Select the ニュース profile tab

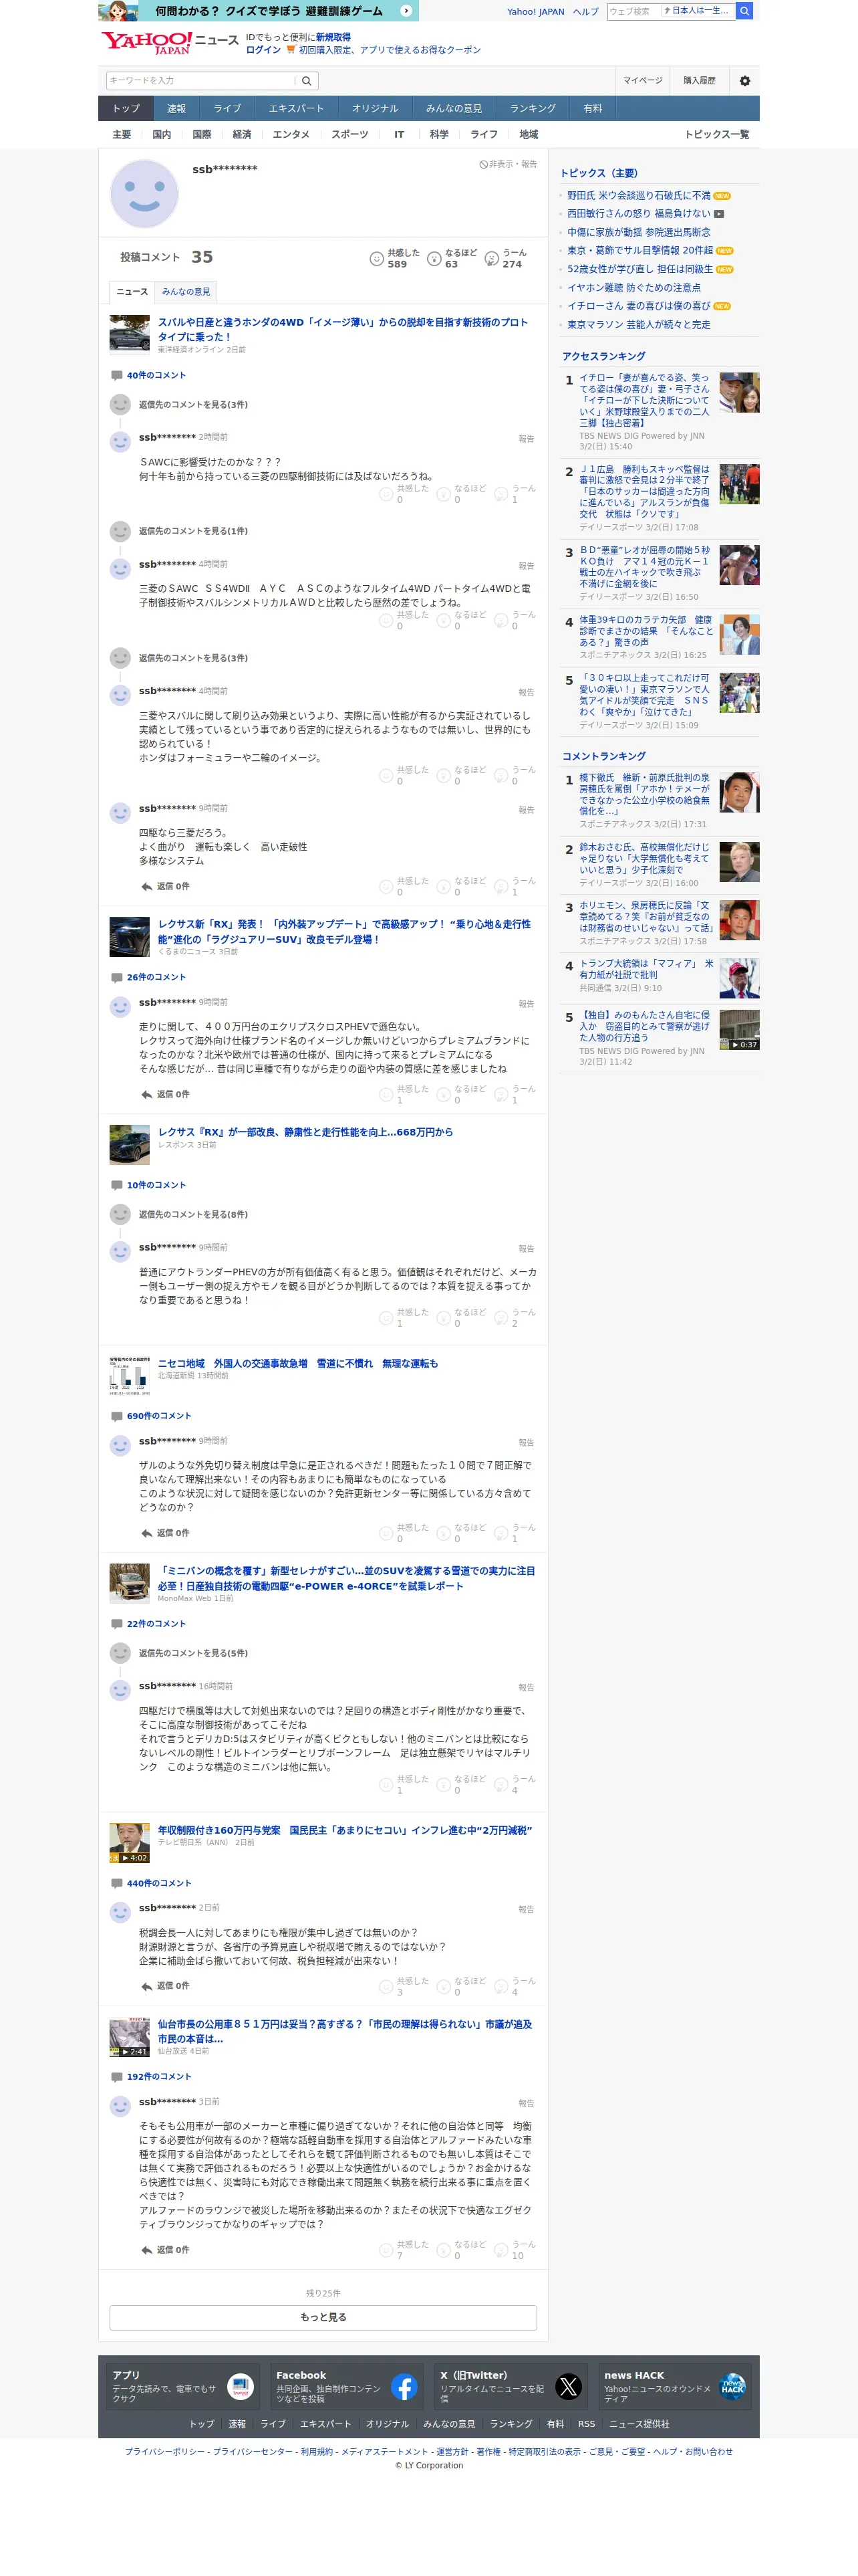pos(132,292)
